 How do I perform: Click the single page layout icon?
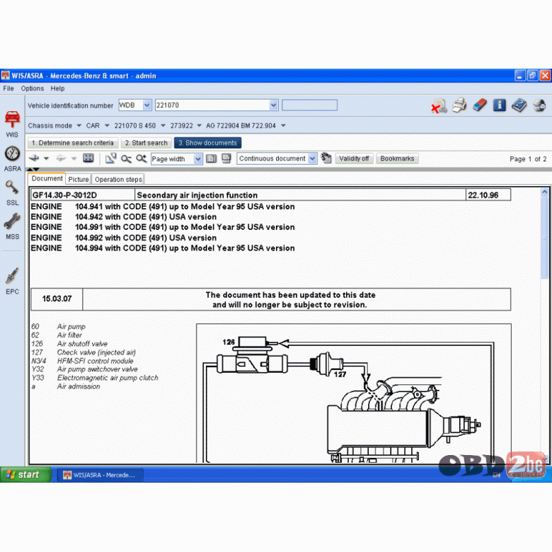211,159
